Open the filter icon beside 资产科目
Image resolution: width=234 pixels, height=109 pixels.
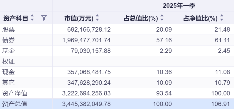(x=44, y=18)
